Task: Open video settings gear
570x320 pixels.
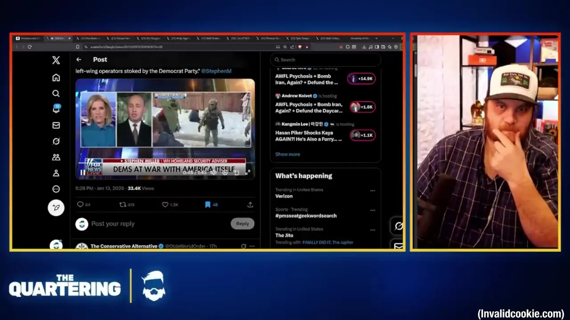Action: click(x=225, y=172)
